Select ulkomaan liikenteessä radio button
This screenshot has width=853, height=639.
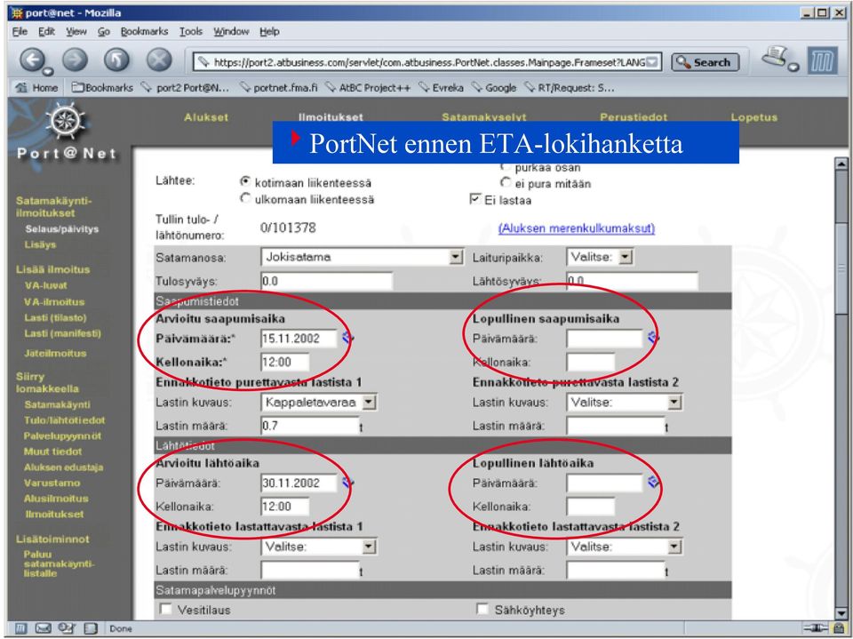[246, 199]
